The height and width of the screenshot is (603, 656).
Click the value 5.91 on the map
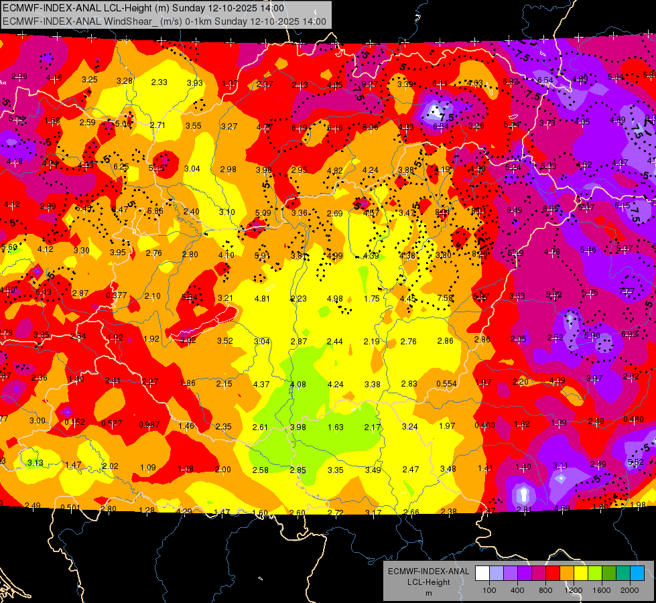point(263,255)
